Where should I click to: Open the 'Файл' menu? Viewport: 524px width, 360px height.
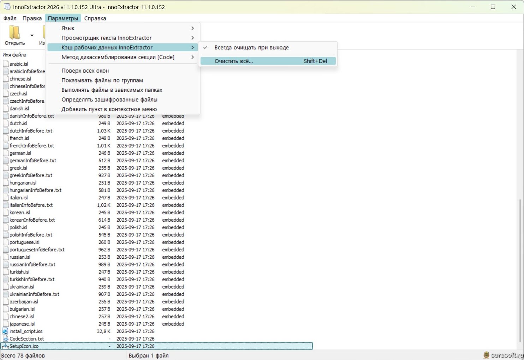pyautogui.click(x=10, y=18)
